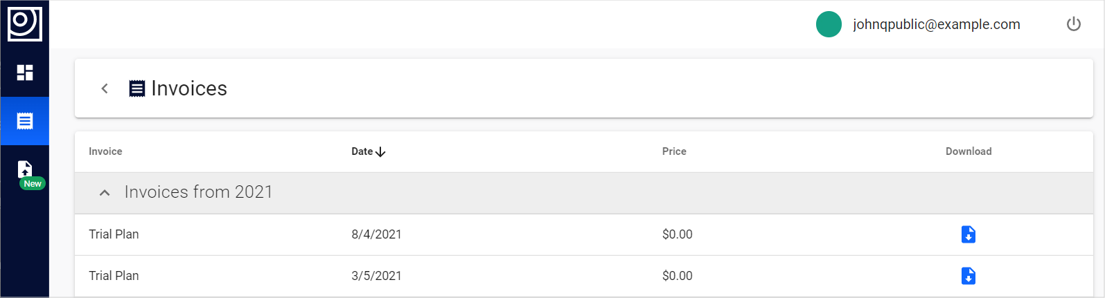Click the johnqpublic@example.com account email
Viewport: 1105px width, 298px height.
tap(936, 24)
